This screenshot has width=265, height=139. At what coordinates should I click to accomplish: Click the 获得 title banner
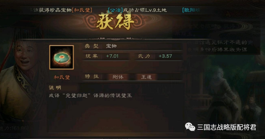click(x=115, y=22)
